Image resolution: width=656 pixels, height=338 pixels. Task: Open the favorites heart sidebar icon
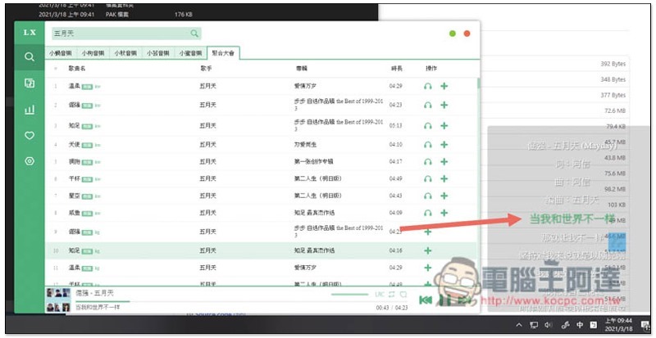30,135
